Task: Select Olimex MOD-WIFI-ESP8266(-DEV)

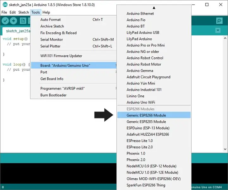Action: click(x=154, y=179)
